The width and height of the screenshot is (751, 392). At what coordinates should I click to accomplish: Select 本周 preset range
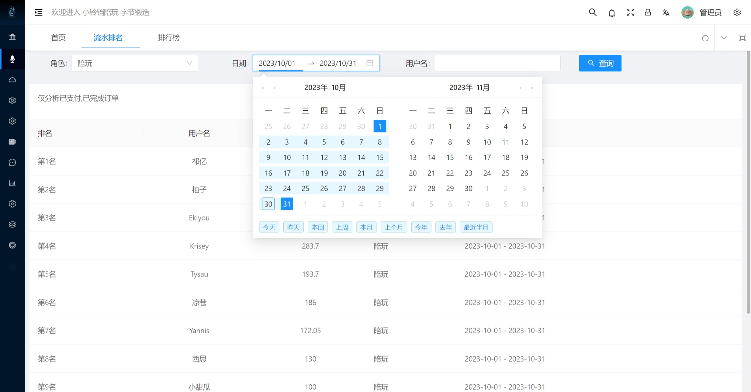(318, 227)
